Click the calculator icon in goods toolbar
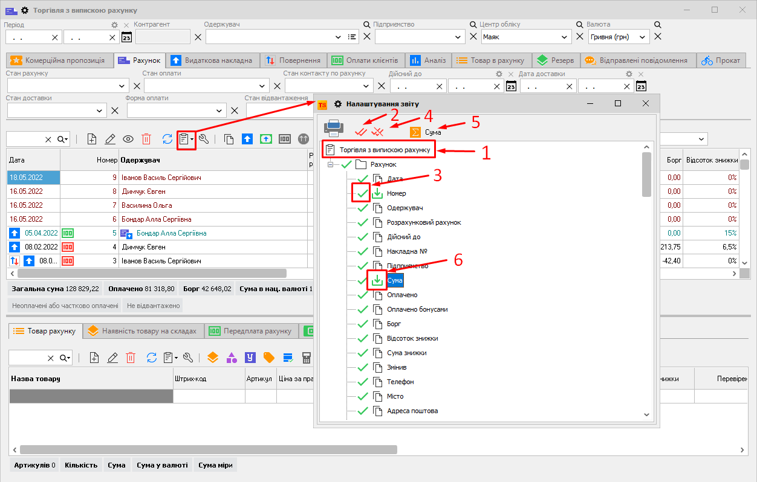 pyautogui.click(x=307, y=358)
